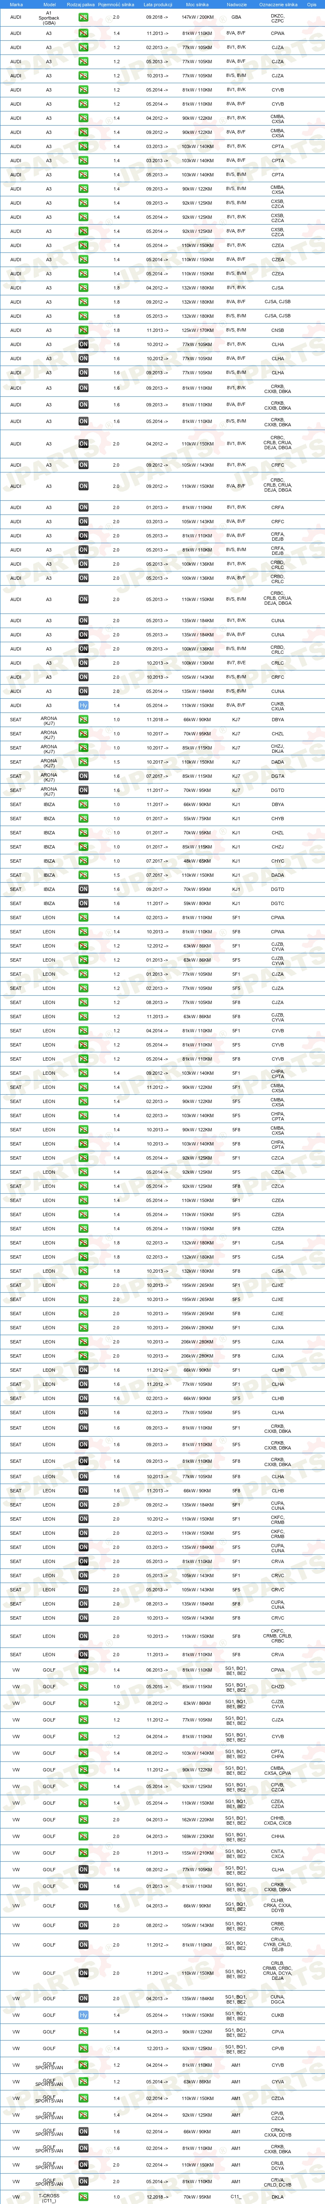The width and height of the screenshot is (325, 2204).
Task: Select the T-CROSS (C11_) model cell
Action: coord(49,2196)
